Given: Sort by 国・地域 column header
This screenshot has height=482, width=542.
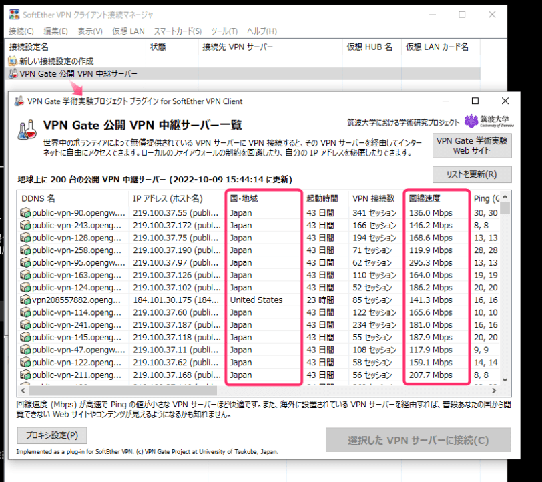Looking at the screenshot, I should (x=264, y=198).
